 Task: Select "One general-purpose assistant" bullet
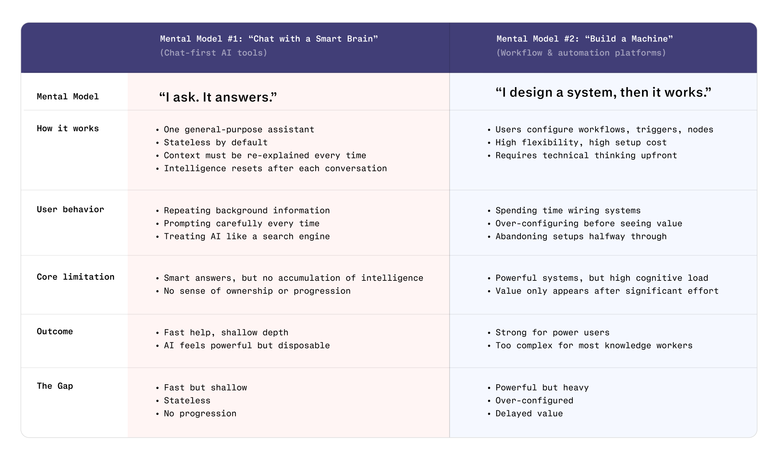tap(239, 130)
